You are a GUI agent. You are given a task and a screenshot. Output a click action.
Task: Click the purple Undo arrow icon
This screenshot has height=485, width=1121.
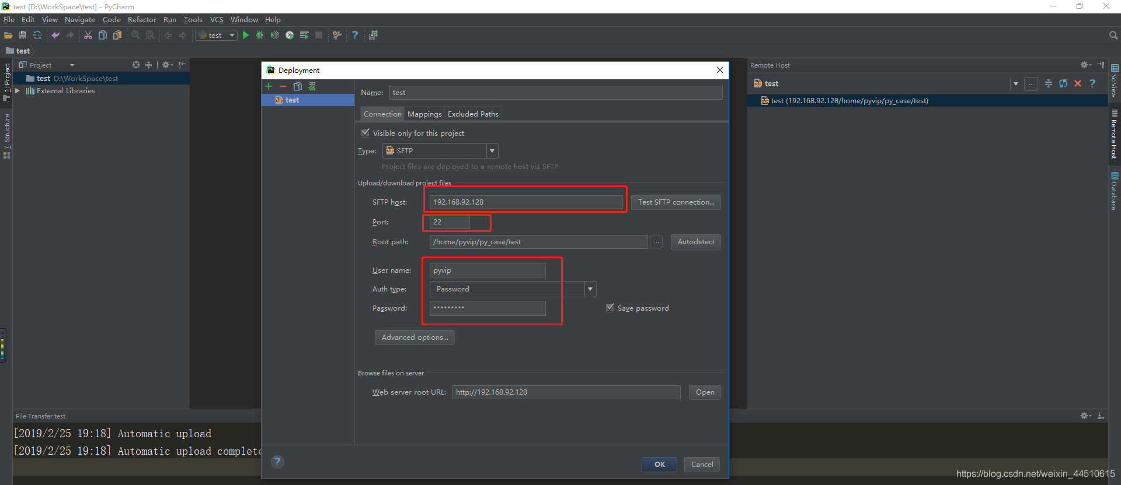tap(55, 36)
